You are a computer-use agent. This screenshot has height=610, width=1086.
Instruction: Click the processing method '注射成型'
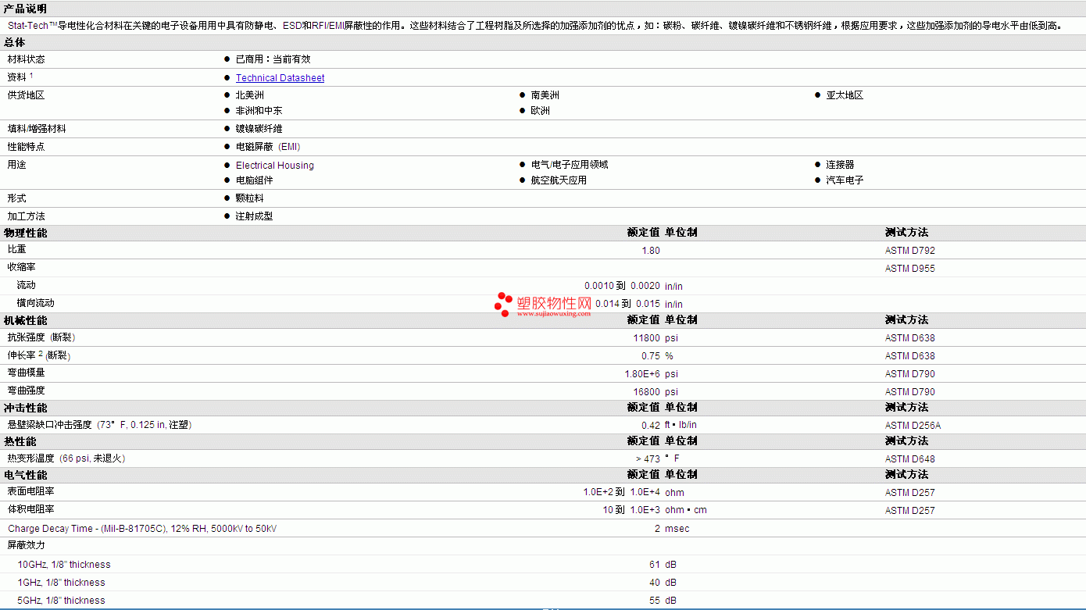[255, 216]
